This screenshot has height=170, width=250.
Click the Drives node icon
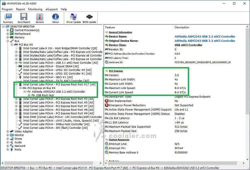[12, 139]
